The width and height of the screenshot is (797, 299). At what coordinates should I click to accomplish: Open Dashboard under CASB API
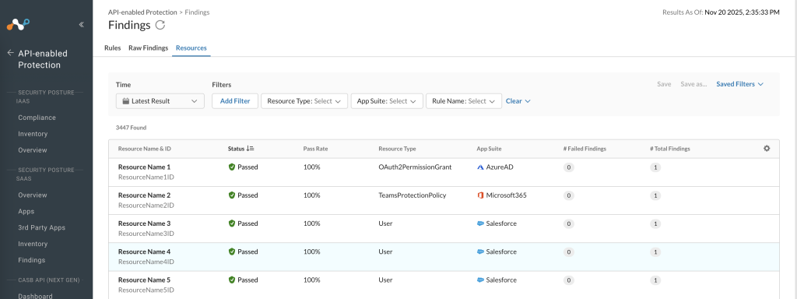click(x=35, y=296)
